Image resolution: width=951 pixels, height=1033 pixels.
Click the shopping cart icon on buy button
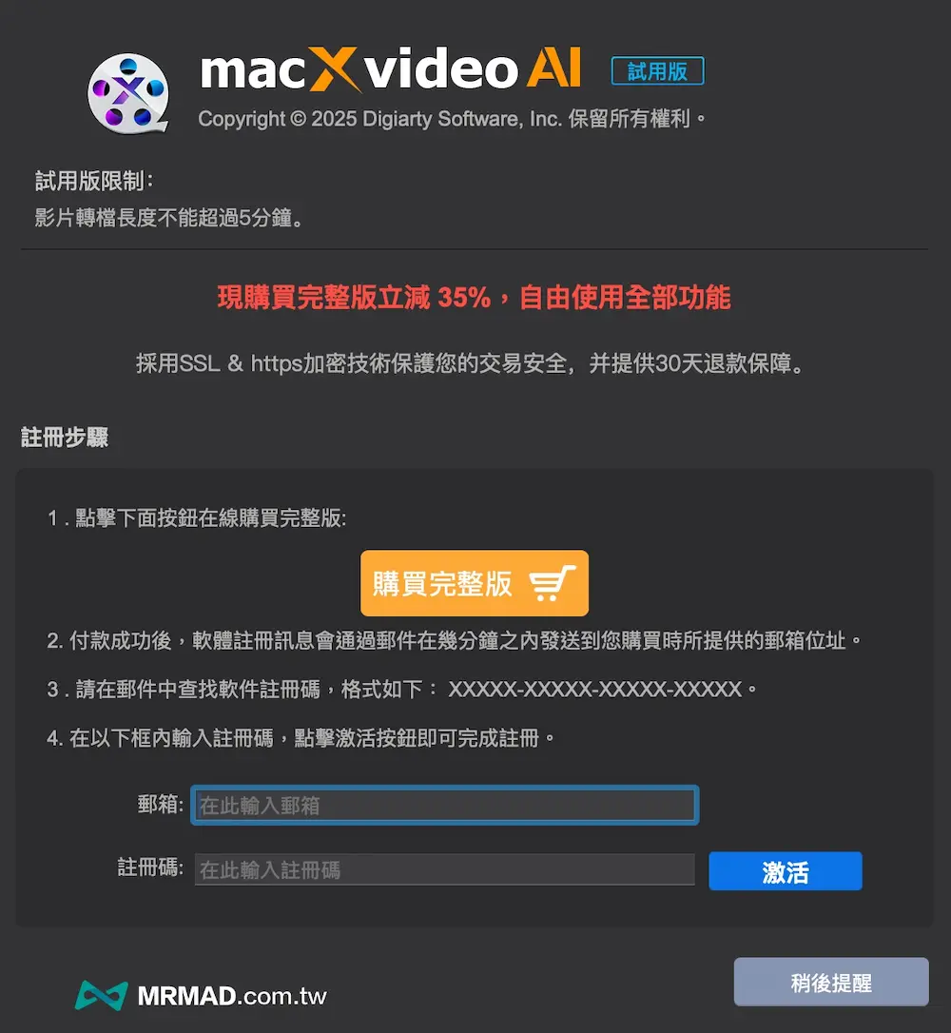coord(552,583)
